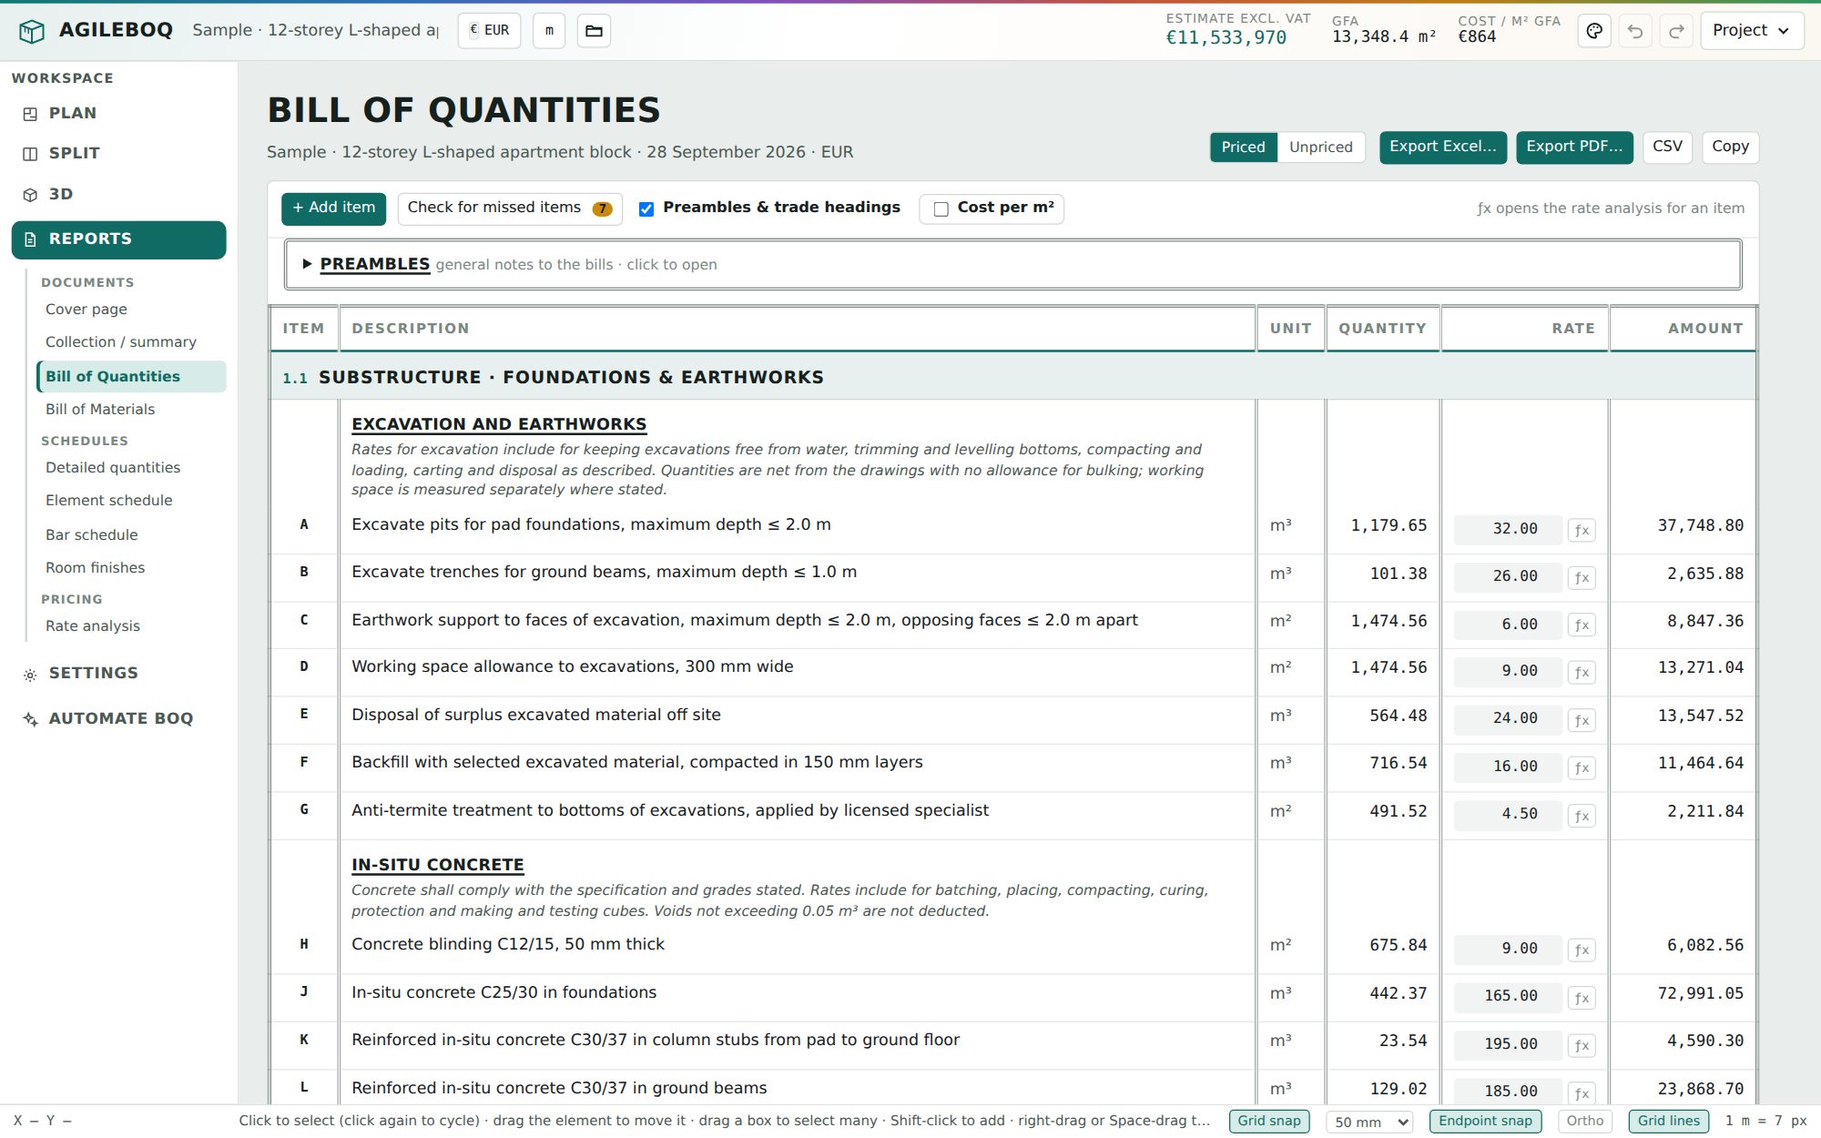Expand the Preambles general notes section
Viewport: 1821px width, 1138px height.
[1012, 264]
